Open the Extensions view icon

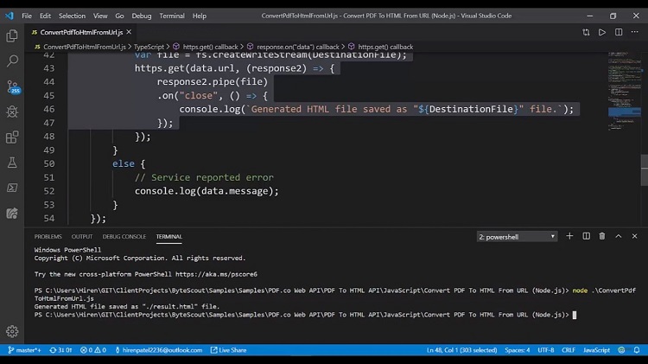tap(12, 137)
